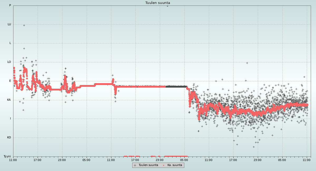The height and width of the screenshot is (171, 316).
Task: Click the rightmost '11:00' time label
Action: point(307,160)
